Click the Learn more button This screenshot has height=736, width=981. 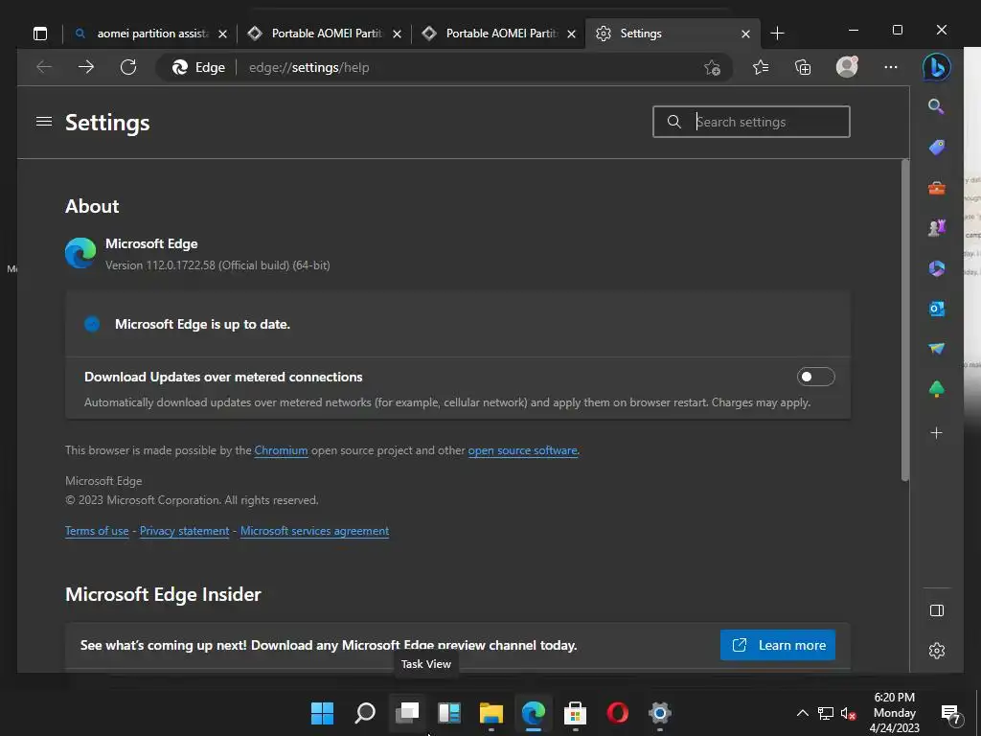(x=778, y=645)
